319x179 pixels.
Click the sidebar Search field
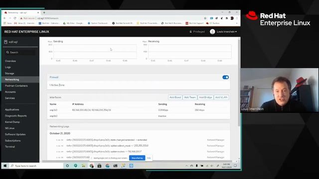20,52
